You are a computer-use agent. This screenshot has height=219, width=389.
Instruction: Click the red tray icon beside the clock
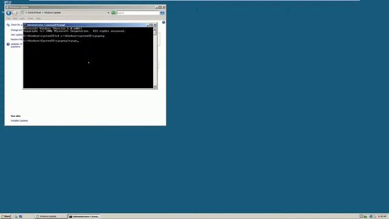pyautogui.click(x=375, y=217)
